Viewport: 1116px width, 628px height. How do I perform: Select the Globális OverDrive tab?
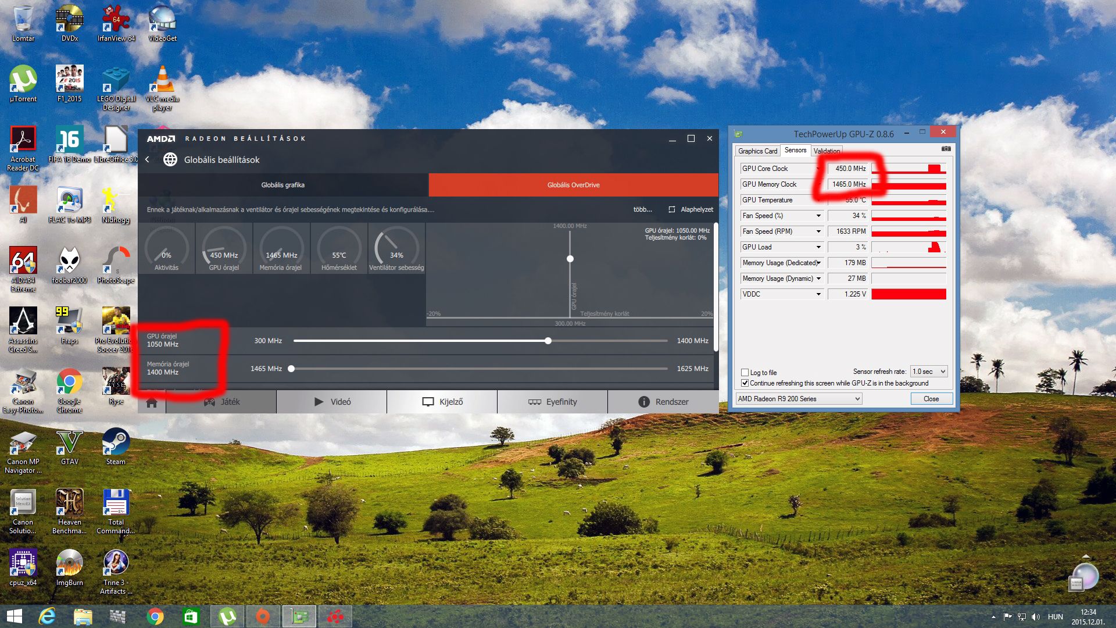[x=573, y=185]
